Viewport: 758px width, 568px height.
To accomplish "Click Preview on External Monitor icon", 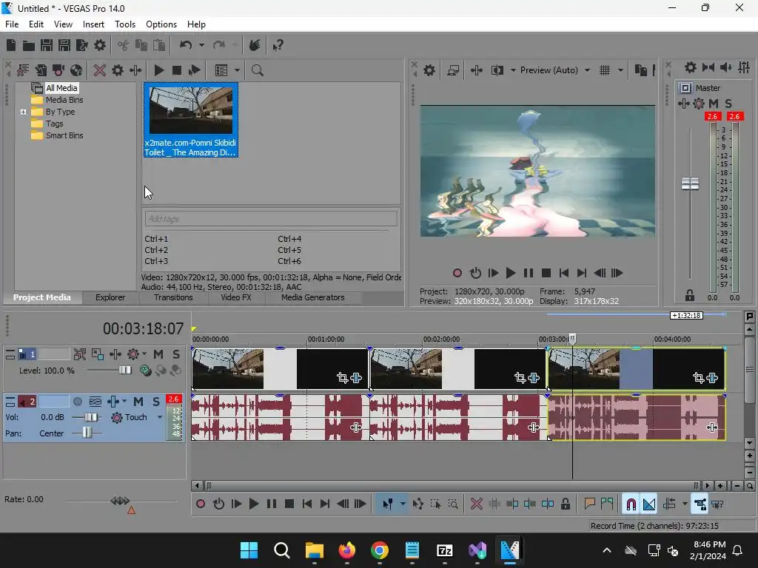I will click(453, 70).
